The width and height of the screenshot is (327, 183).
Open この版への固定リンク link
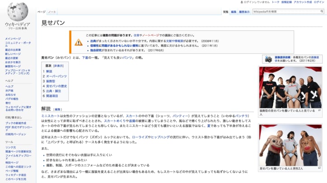19,167
